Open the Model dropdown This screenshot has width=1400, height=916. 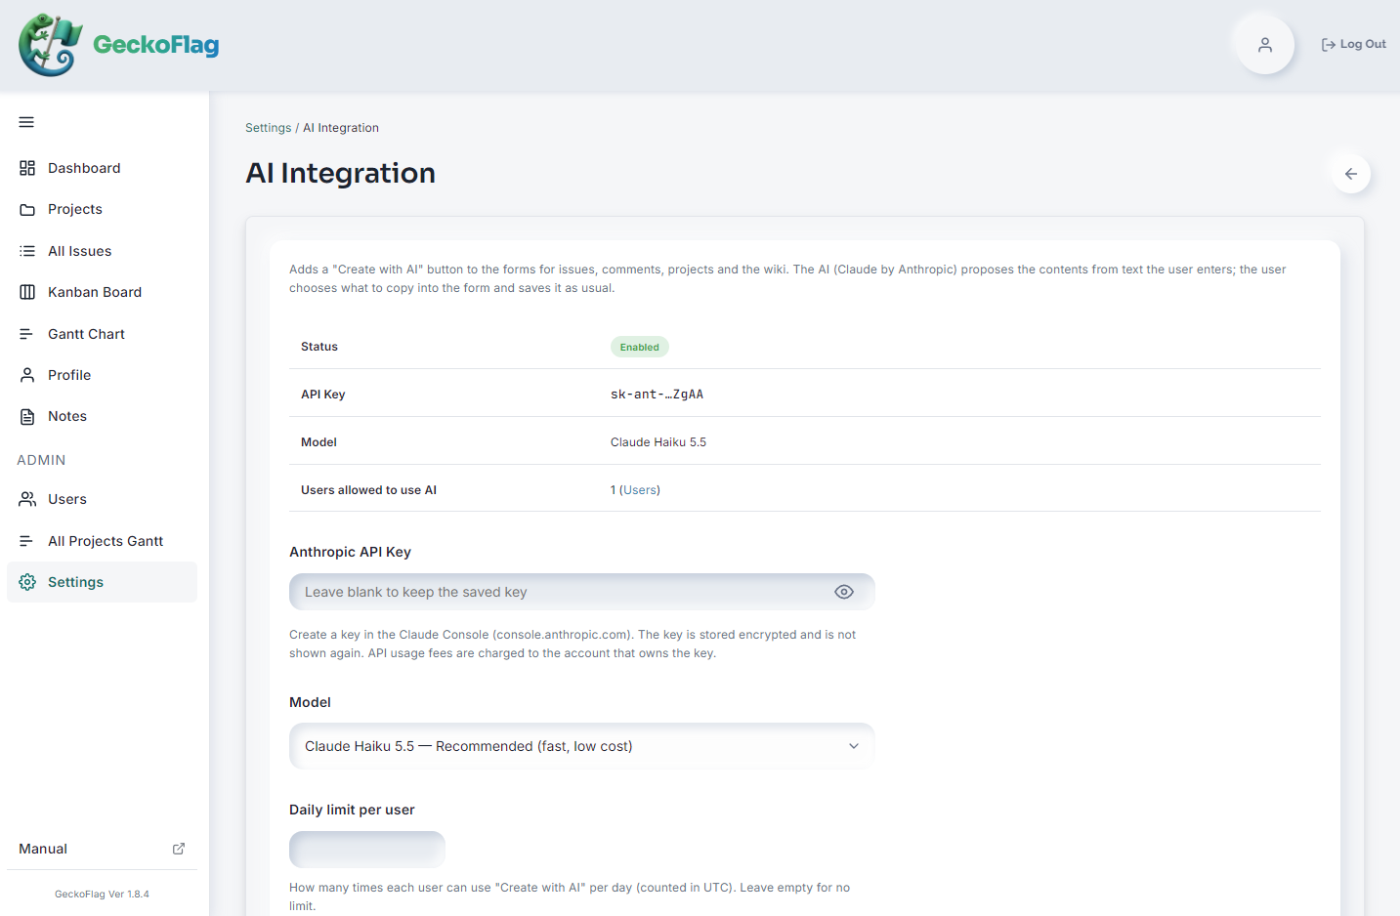click(582, 746)
